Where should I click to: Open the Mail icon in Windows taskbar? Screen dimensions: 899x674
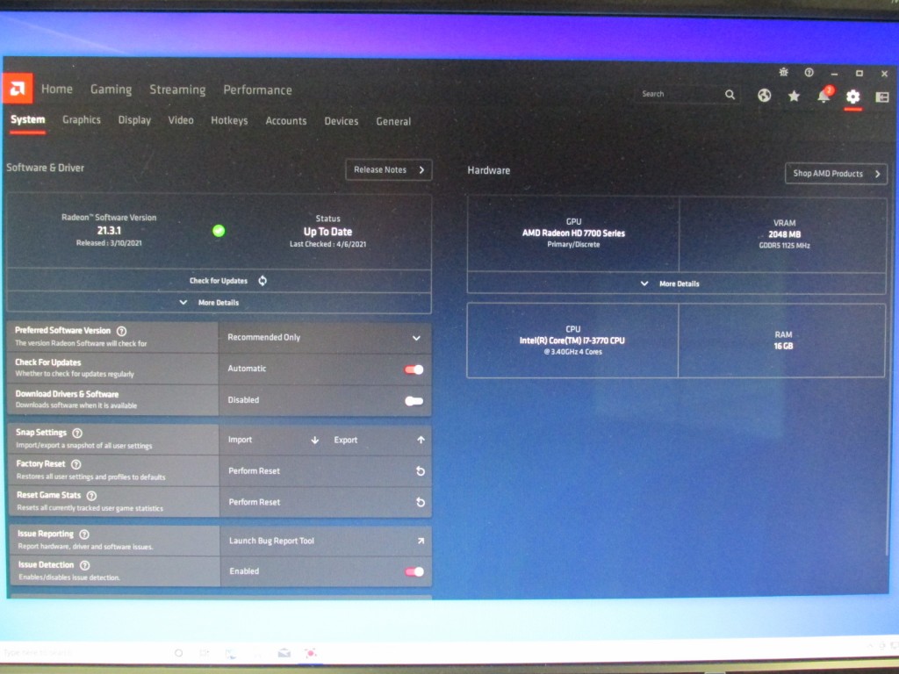tap(284, 653)
